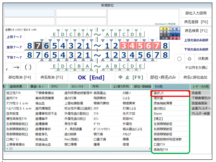Select upper right tooth 7 in the chart
216x162 pixels.
pyautogui.click(x=38, y=46)
